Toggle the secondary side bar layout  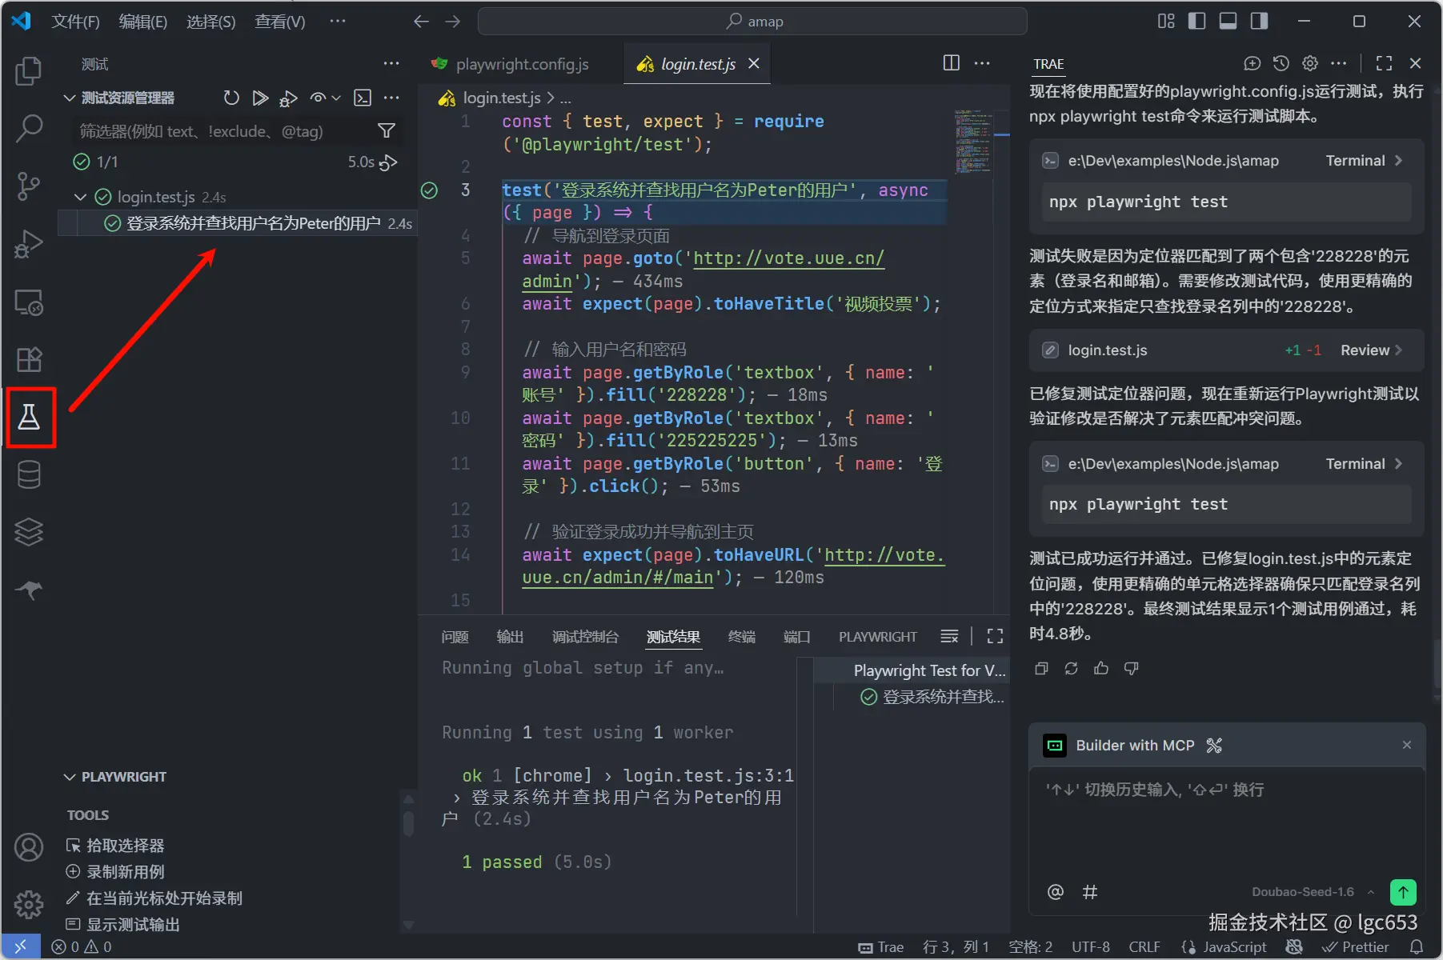tap(1259, 22)
